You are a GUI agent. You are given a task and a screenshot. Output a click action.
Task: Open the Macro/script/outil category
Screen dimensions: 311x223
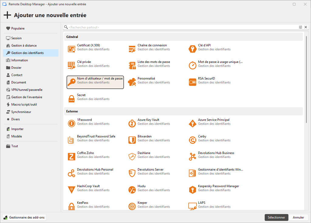coord(24,105)
